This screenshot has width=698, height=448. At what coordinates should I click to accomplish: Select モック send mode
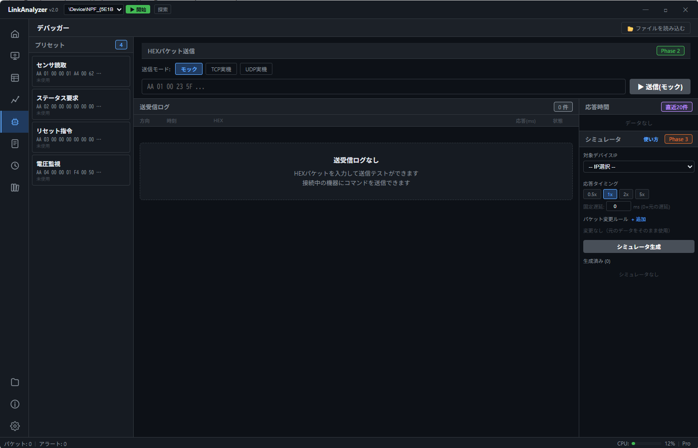(189, 69)
